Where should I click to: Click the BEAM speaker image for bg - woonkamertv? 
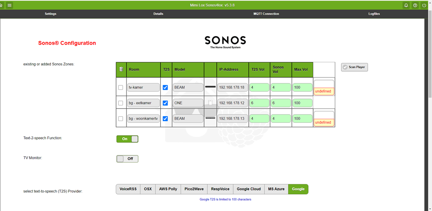point(210,118)
